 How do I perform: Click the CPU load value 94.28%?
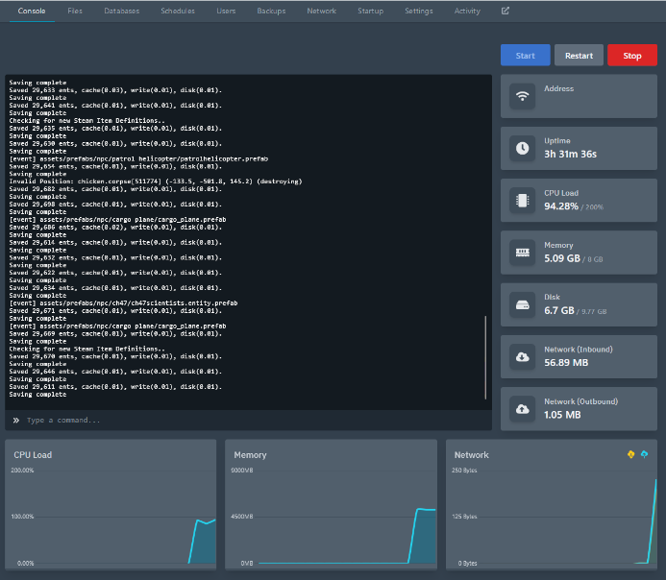[561, 206]
